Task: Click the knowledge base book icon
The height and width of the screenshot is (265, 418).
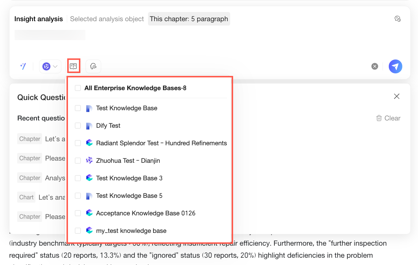Action: click(73, 66)
